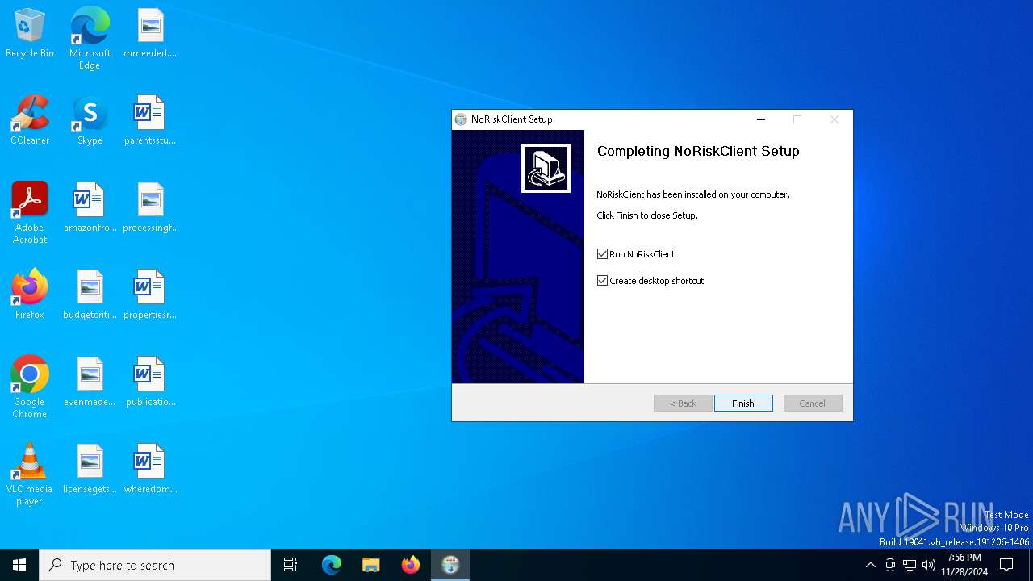Uncheck the Create desktop shortcut checkbox
This screenshot has height=581, width=1033.
(602, 281)
